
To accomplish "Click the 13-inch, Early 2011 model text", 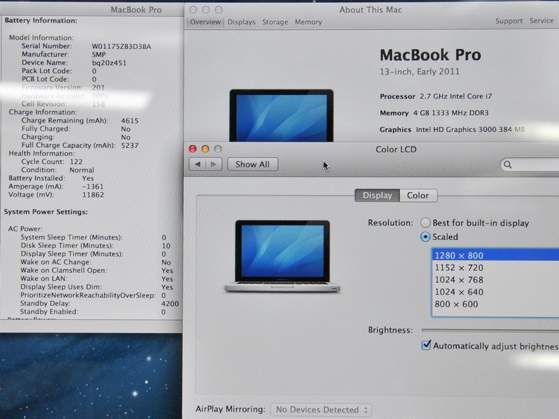I will 420,72.
